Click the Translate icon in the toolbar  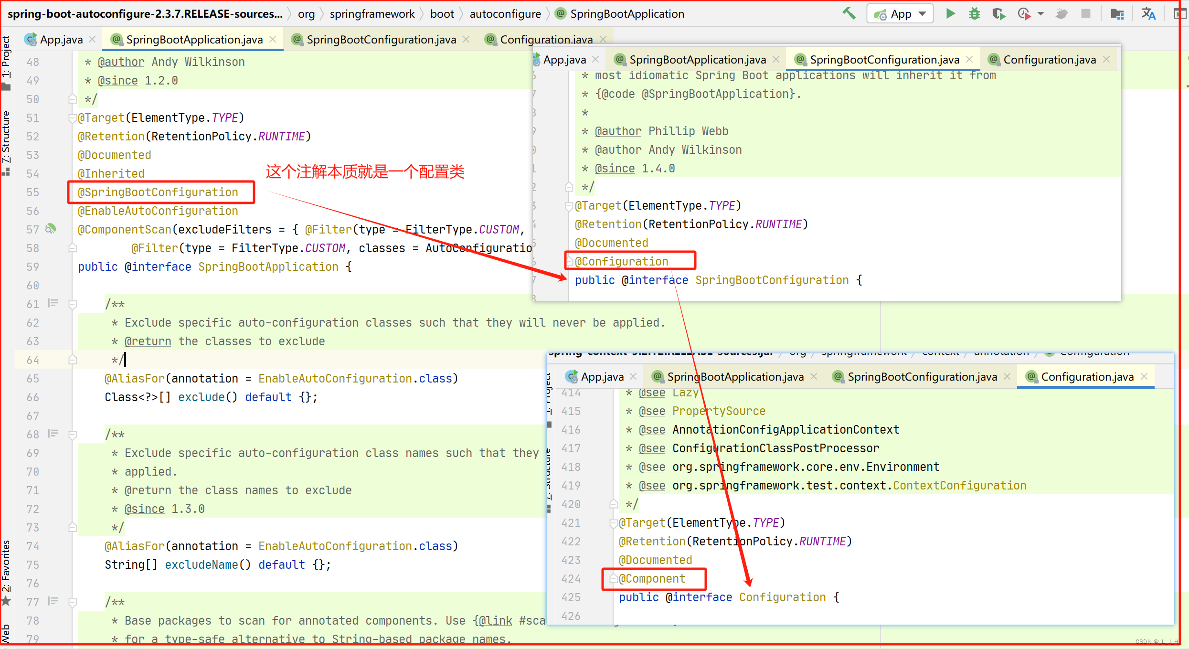coord(1148,13)
